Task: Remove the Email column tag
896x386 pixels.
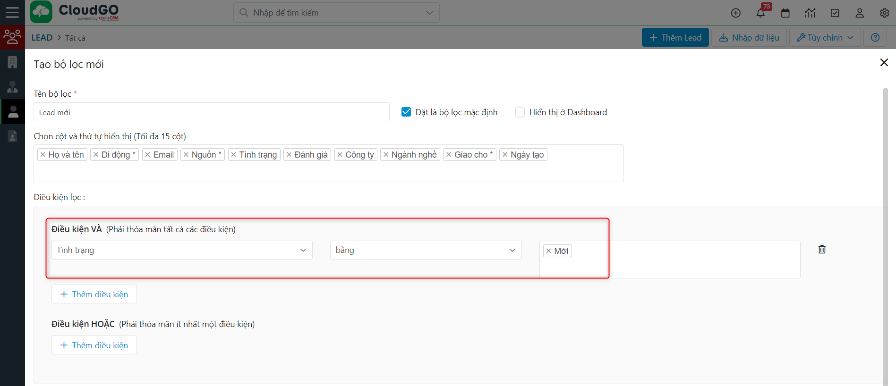Action: click(148, 155)
